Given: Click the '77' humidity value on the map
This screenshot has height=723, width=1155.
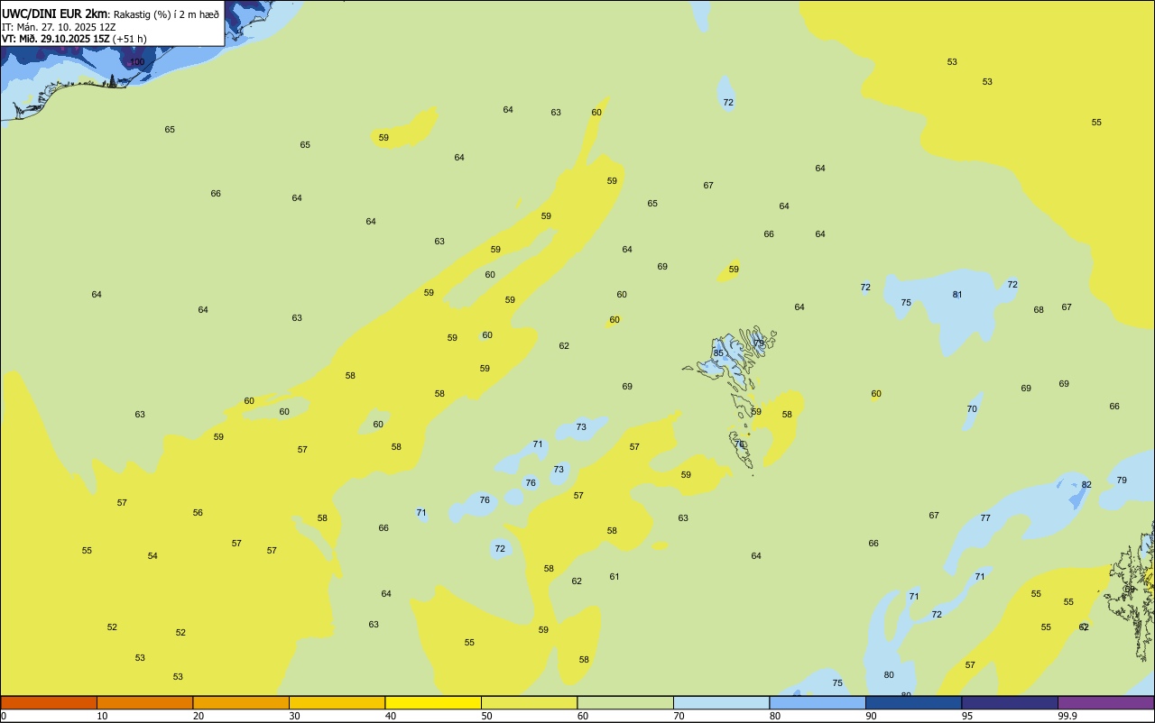Looking at the screenshot, I should pos(985,518).
